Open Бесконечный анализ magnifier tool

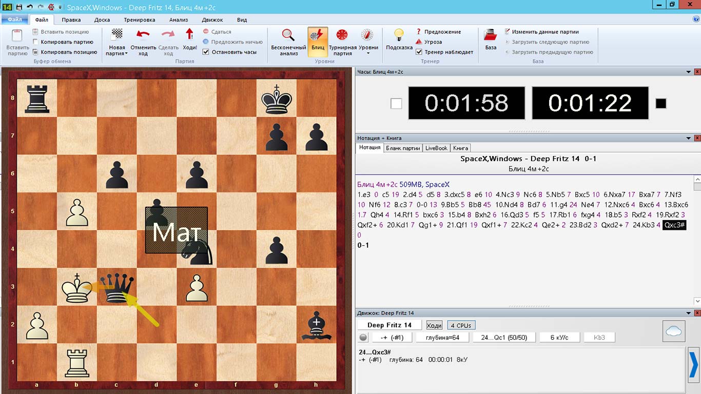coord(288,34)
